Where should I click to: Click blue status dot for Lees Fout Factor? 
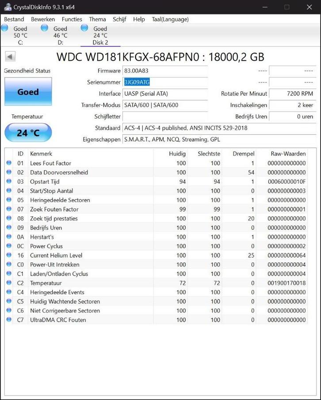click(9, 163)
